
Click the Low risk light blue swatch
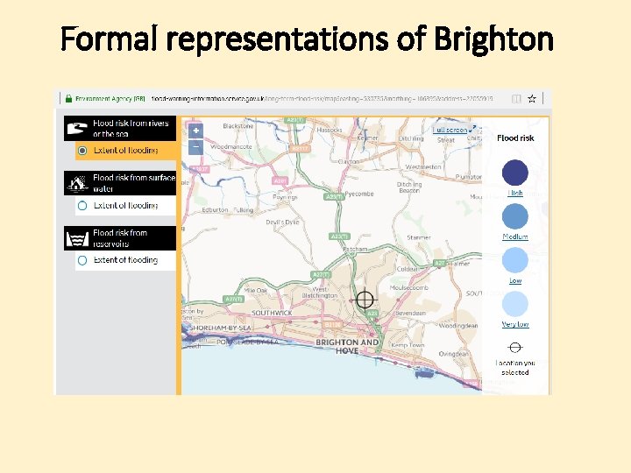(x=515, y=260)
